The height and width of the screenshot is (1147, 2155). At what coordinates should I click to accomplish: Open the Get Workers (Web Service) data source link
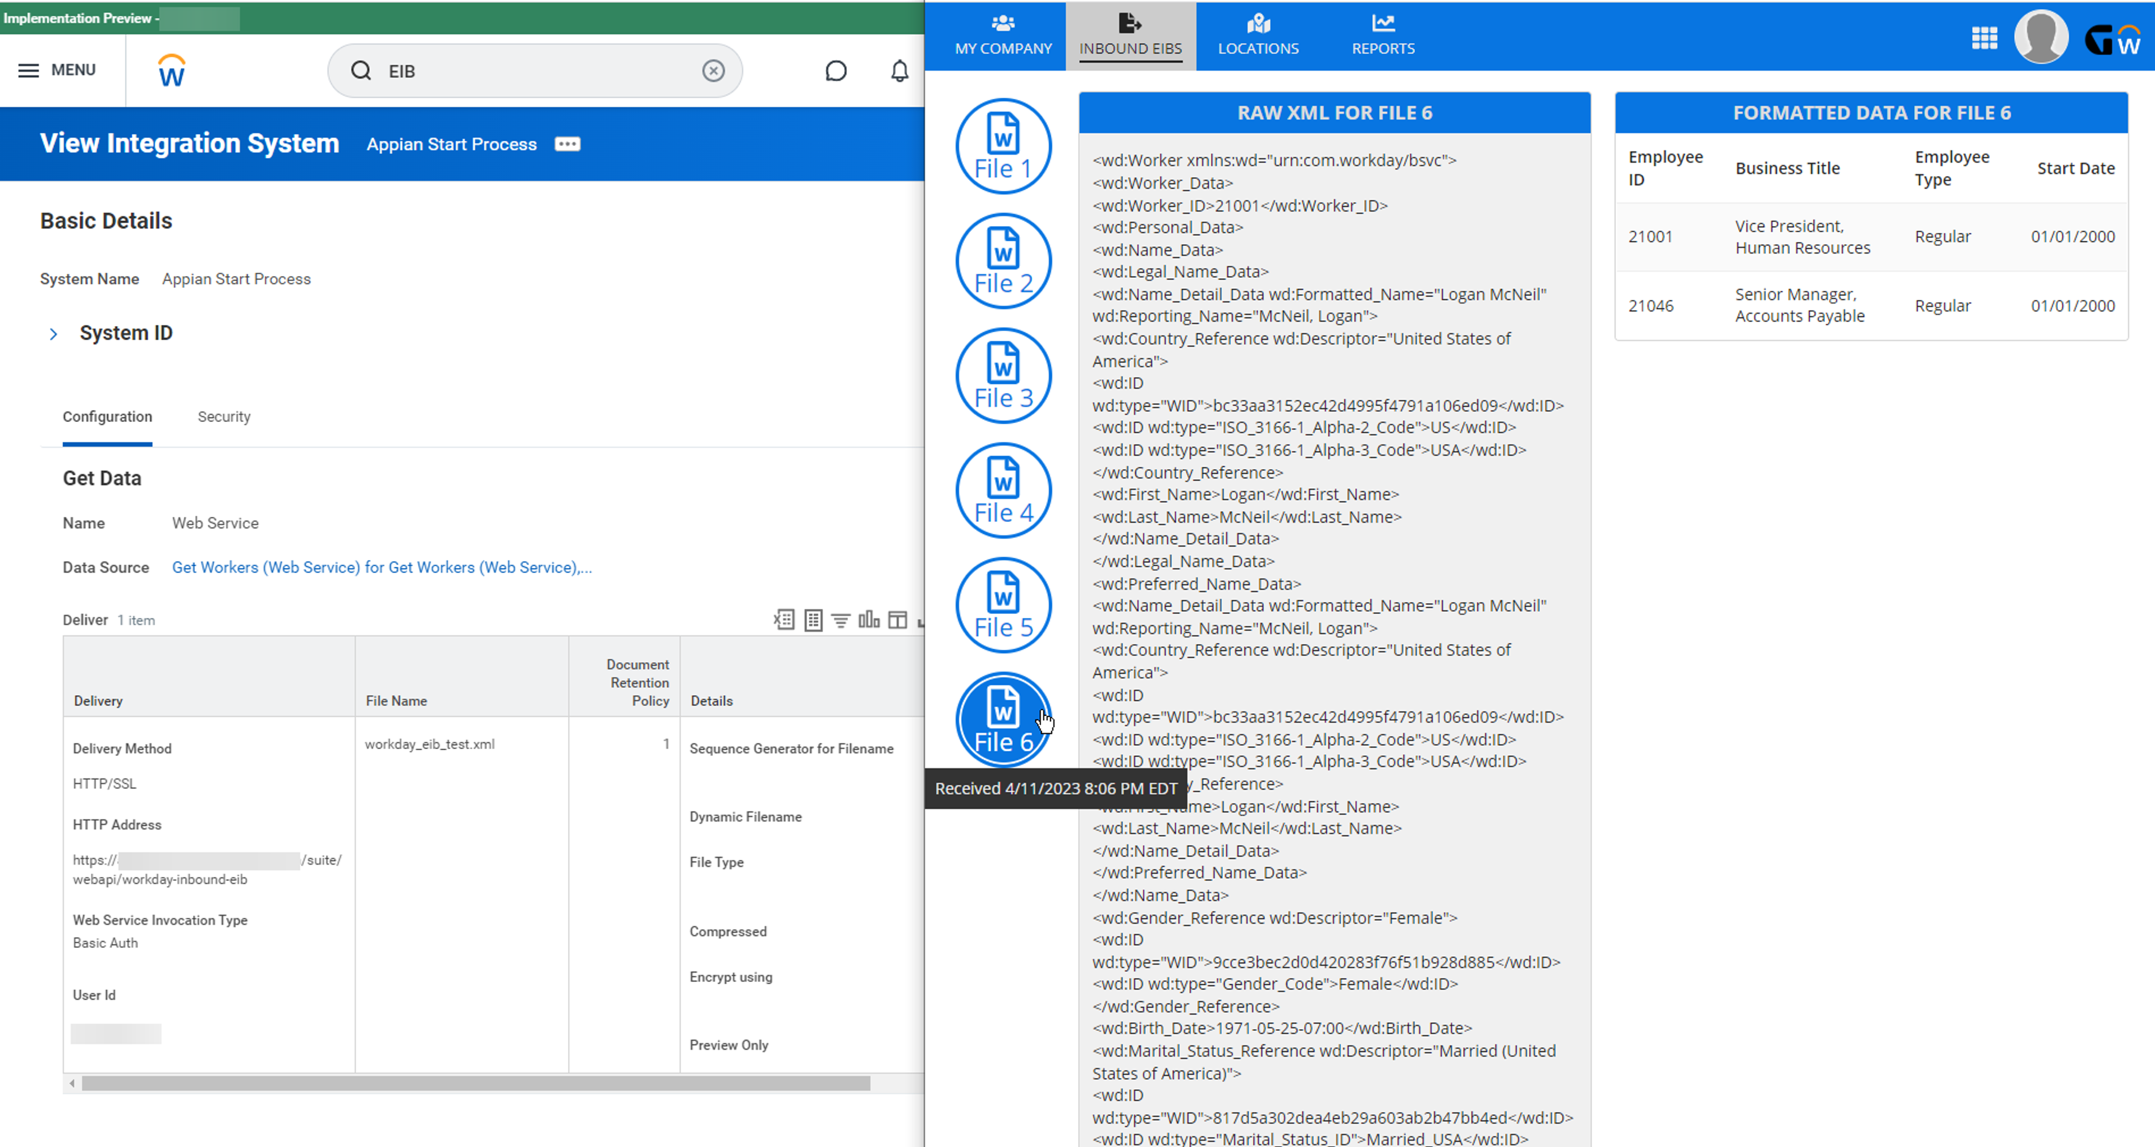point(382,567)
